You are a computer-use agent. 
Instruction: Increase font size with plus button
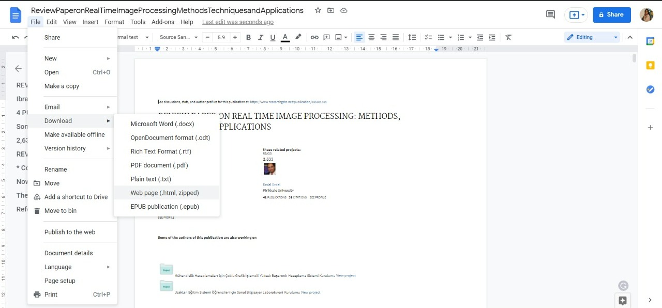235,37
